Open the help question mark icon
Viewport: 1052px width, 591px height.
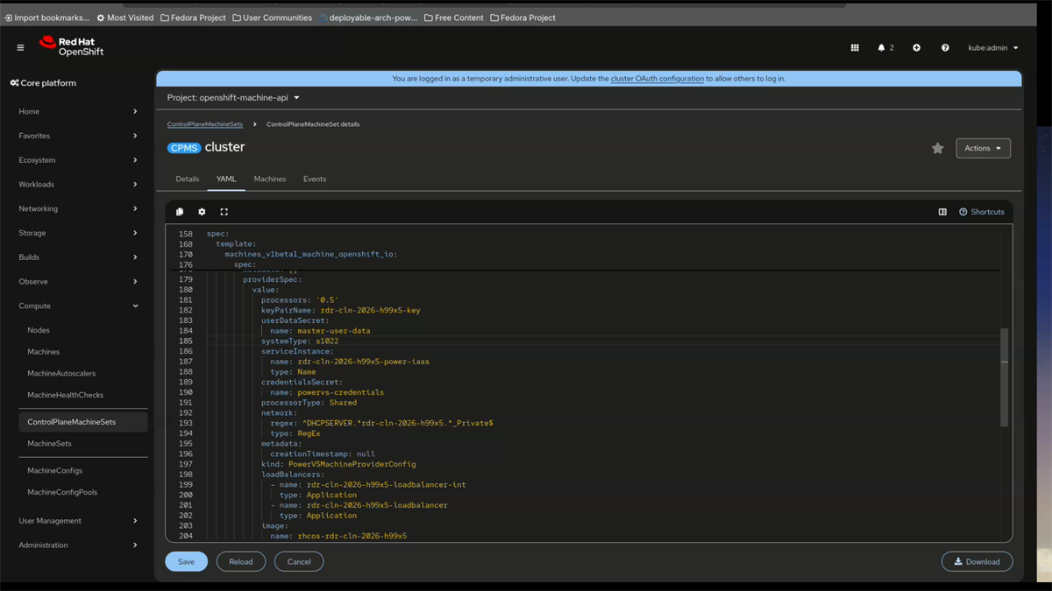coord(945,47)
